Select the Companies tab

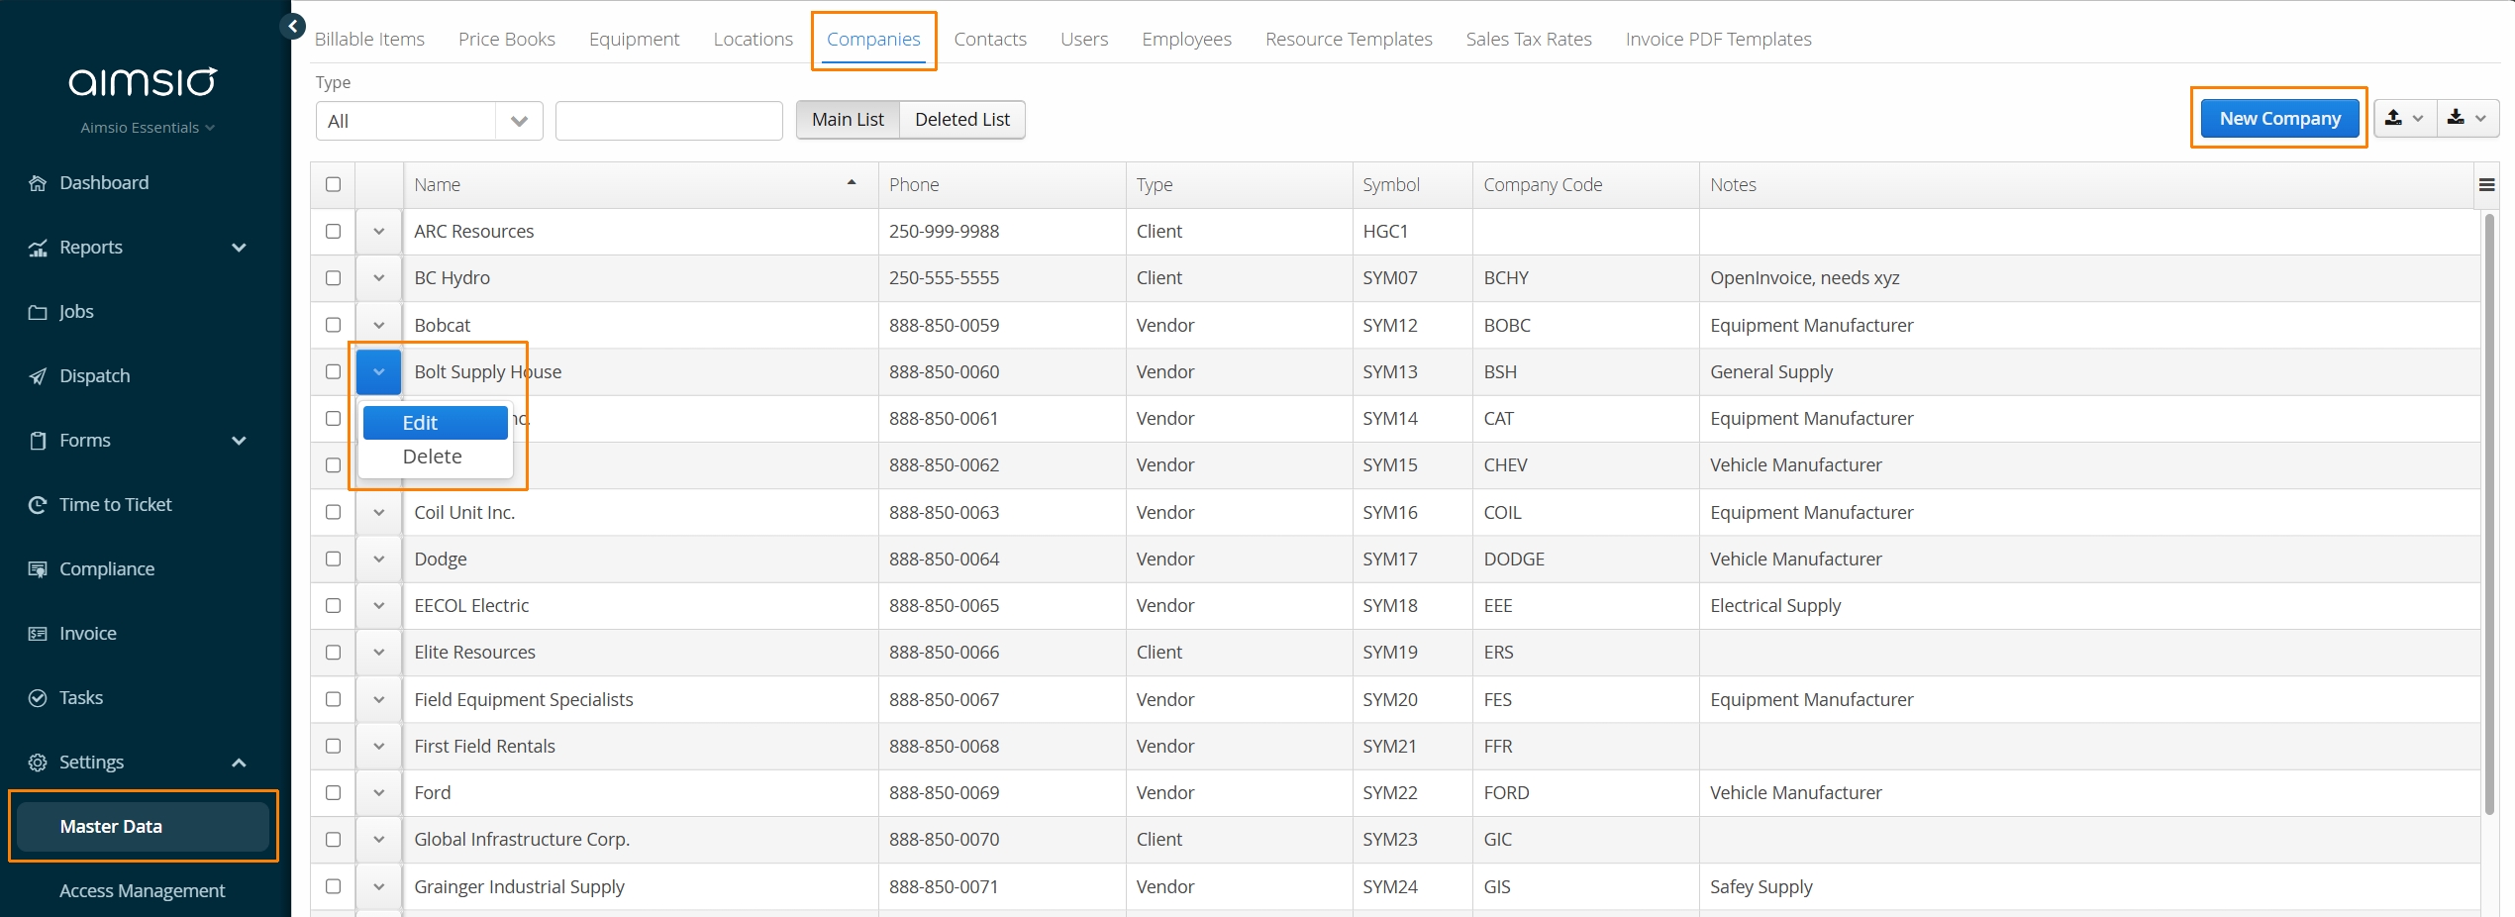(873, 39)
